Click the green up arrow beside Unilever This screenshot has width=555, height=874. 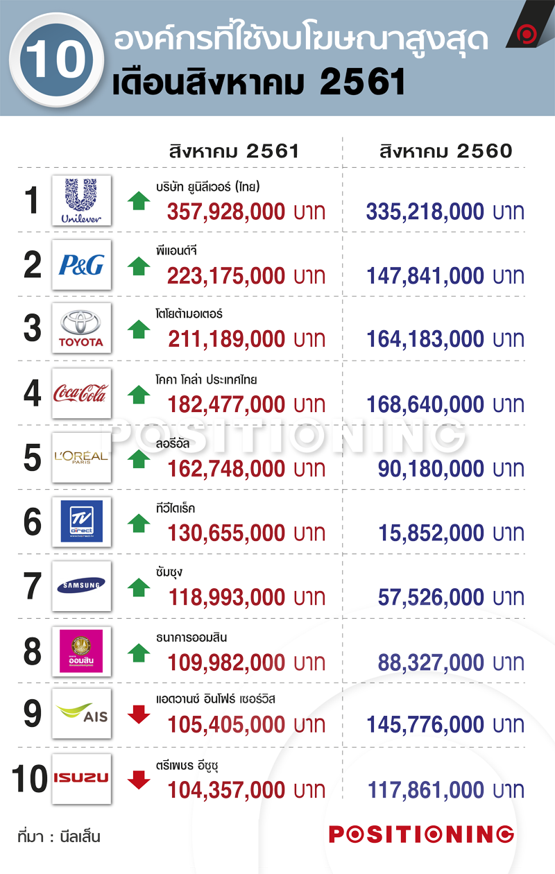(139, 200)
